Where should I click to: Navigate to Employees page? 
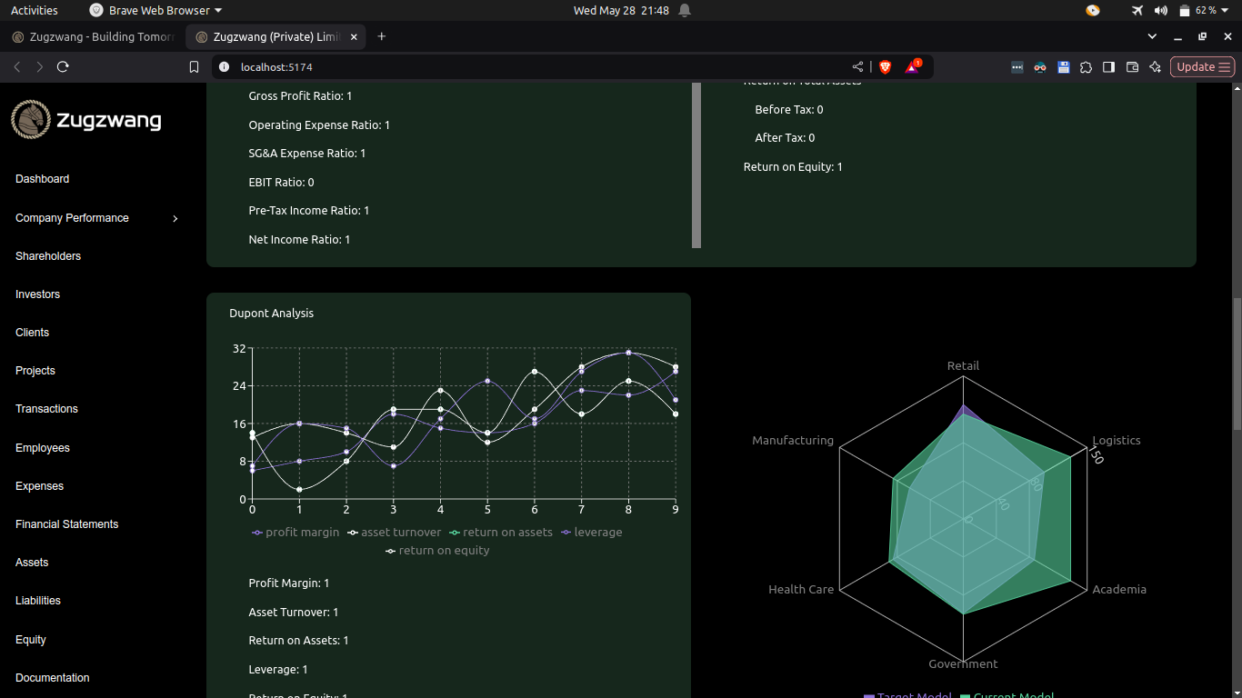pos(43,448)
